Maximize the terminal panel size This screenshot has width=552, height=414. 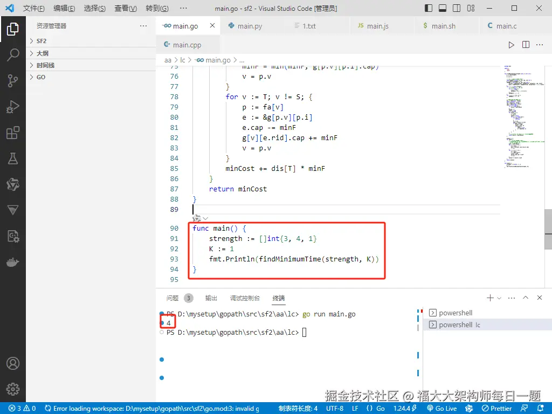point(526,298)
